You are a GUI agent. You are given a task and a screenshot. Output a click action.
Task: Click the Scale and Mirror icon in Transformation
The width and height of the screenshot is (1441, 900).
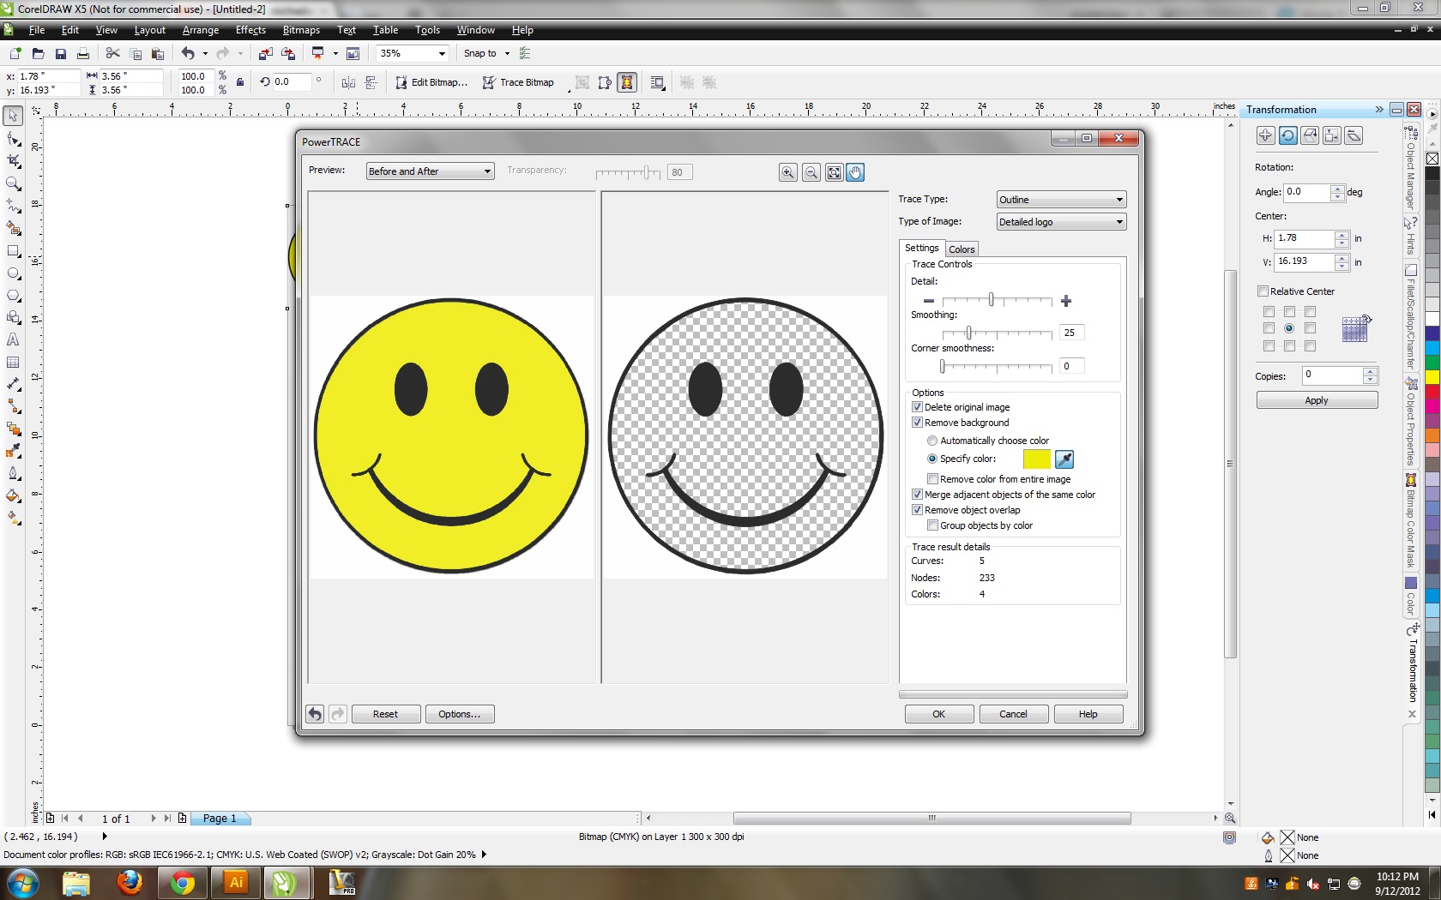(1310, 135)
